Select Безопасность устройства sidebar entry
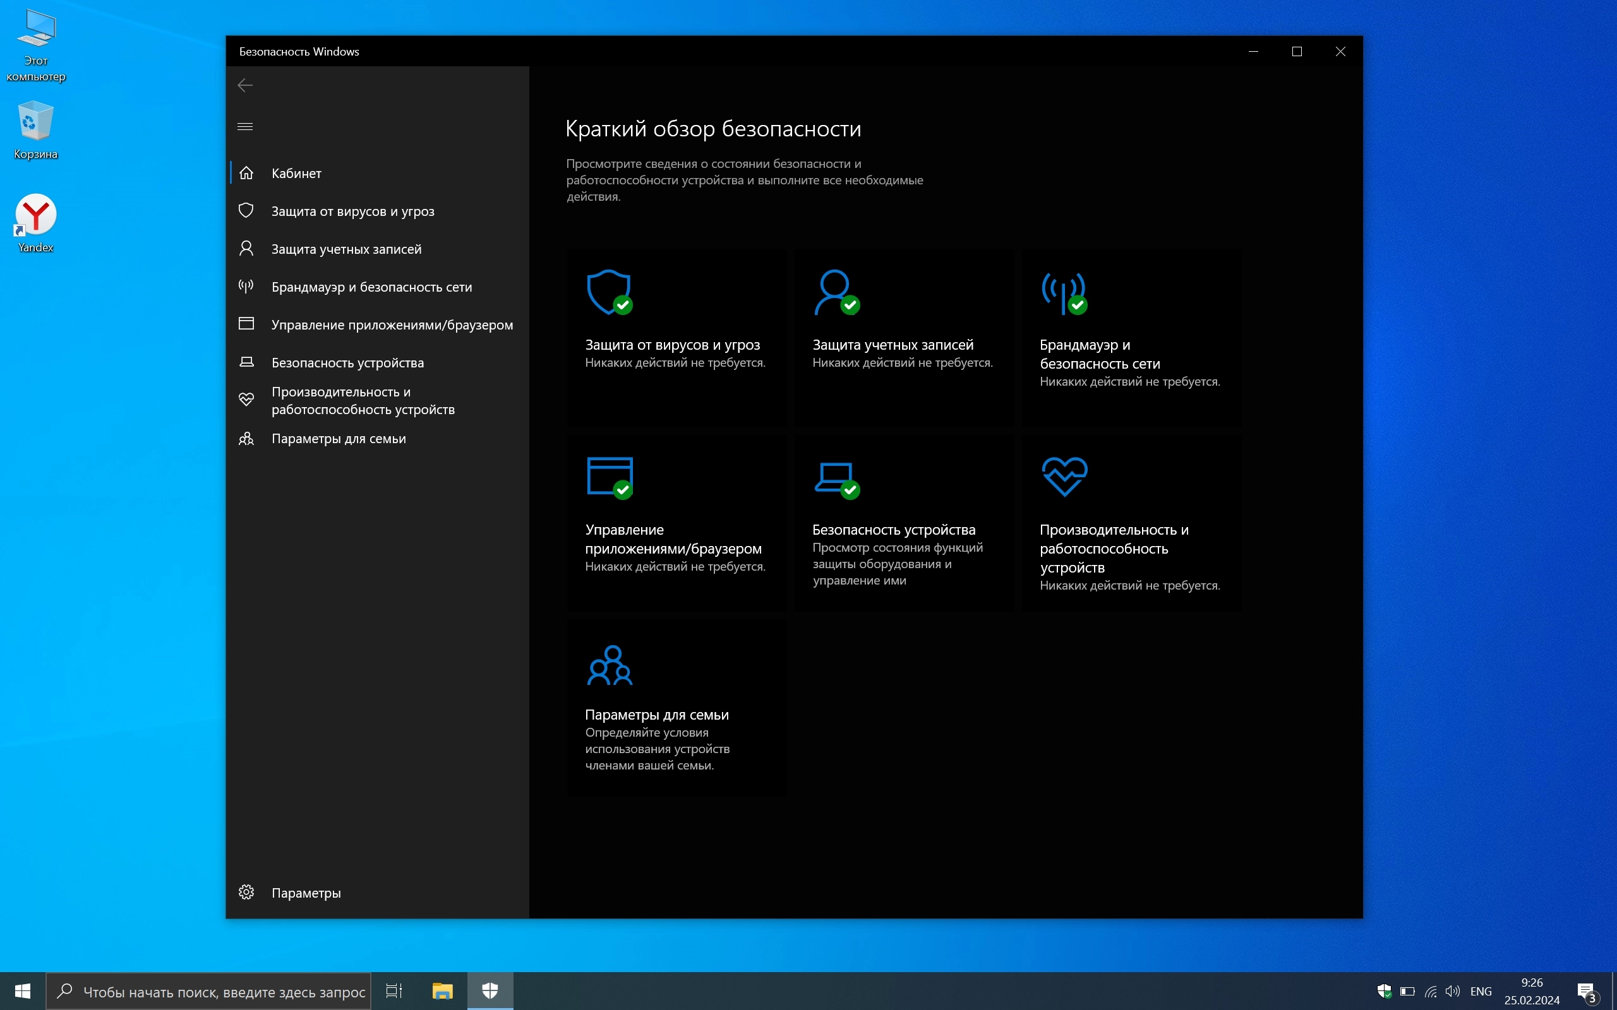Image resolution: width=1617 pixels, height=1010 pixels. tap(347, 363)
